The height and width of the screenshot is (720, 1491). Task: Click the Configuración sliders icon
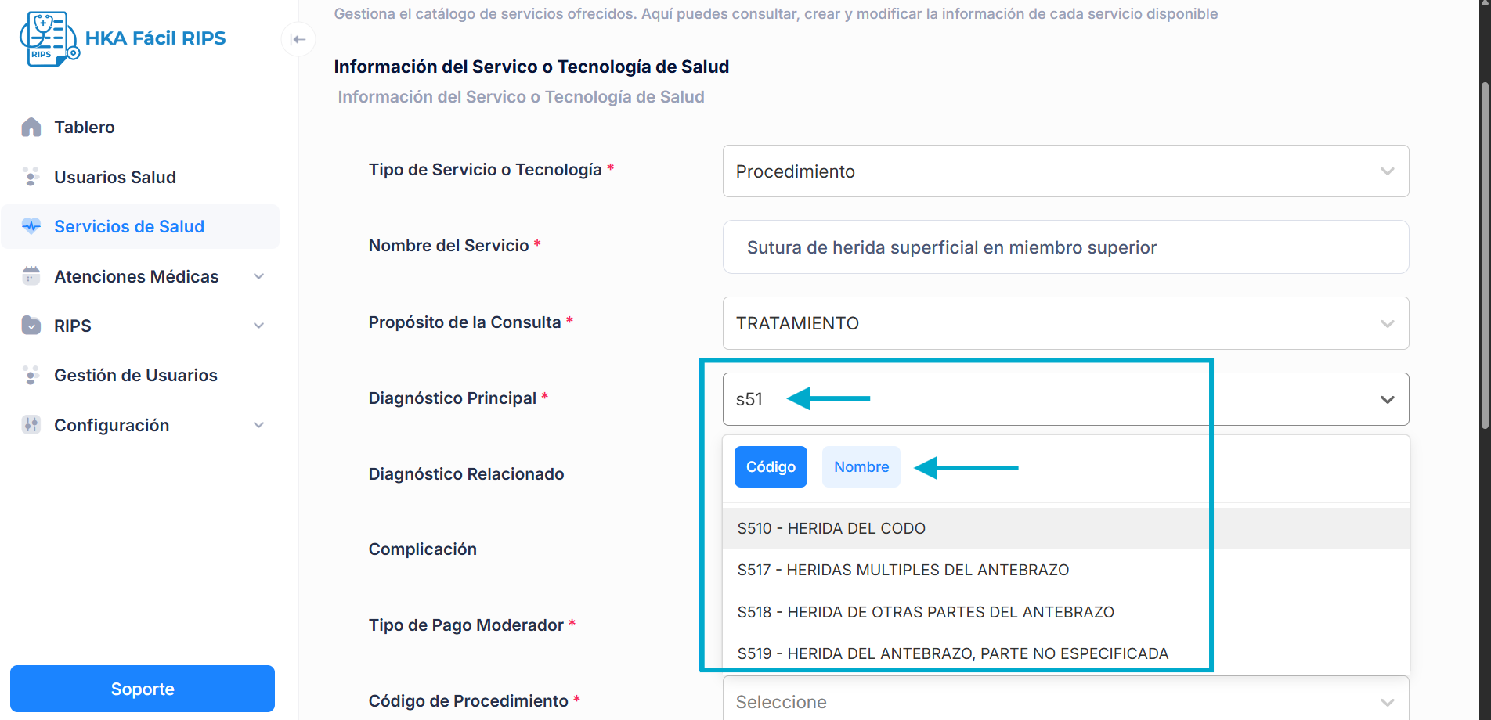31,425
